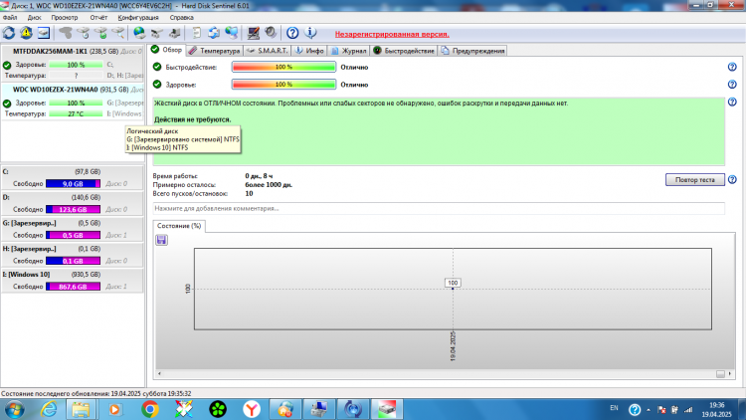Switch to the Температура tab

[x=214, y=51]
